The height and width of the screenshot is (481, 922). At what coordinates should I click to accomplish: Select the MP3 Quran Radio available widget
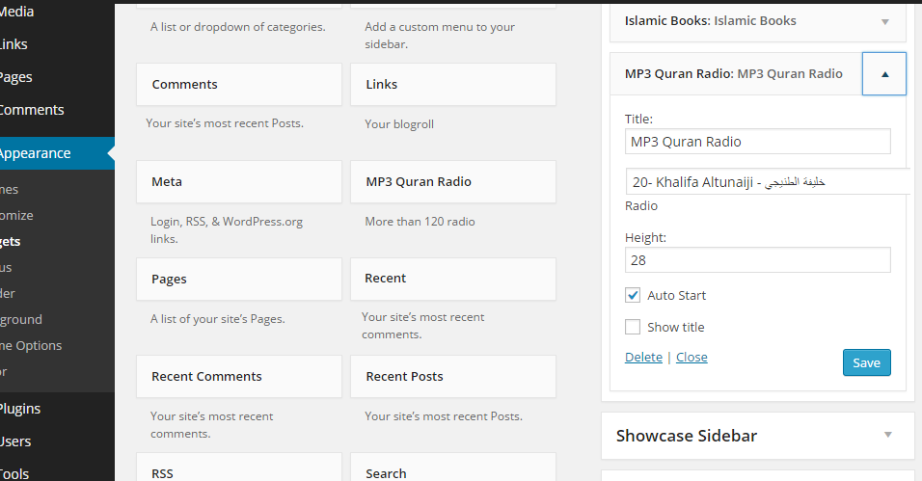452,181
